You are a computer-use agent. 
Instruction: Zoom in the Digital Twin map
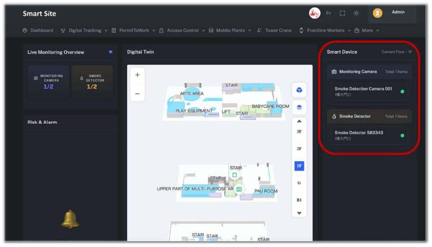coord(137,75)
